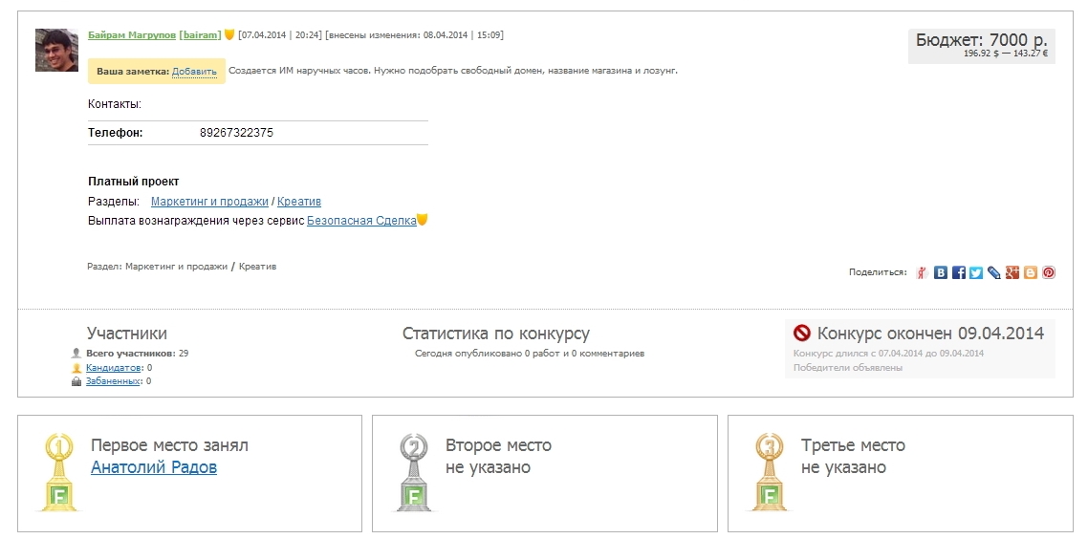The image size is (1088, 539).
Task: Click the icon beside Кандидатов
Action: pos(76,368)
